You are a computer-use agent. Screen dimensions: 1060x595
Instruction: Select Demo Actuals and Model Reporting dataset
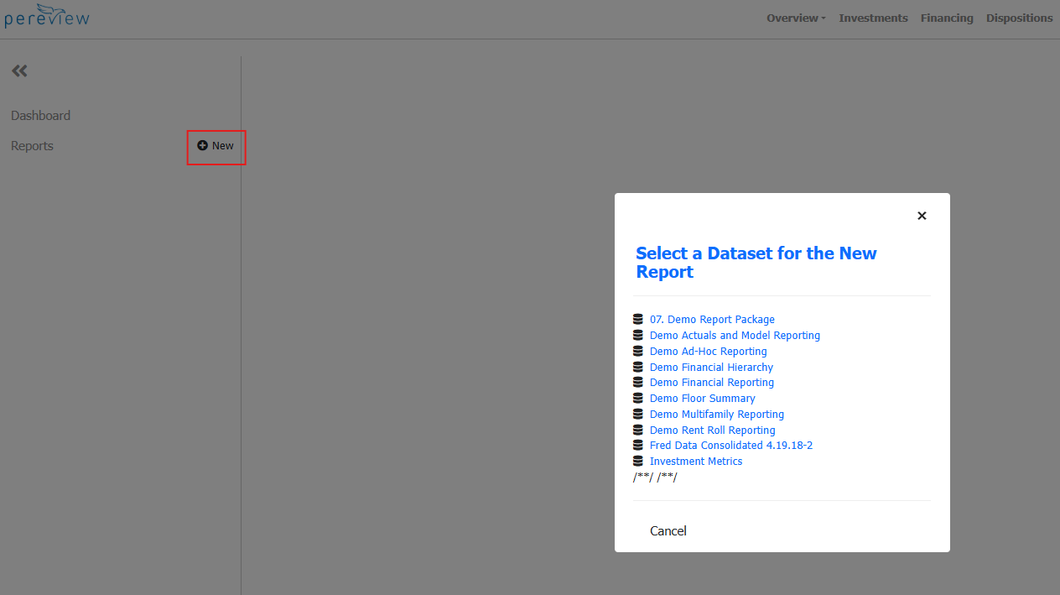click(x=735, y=336)
